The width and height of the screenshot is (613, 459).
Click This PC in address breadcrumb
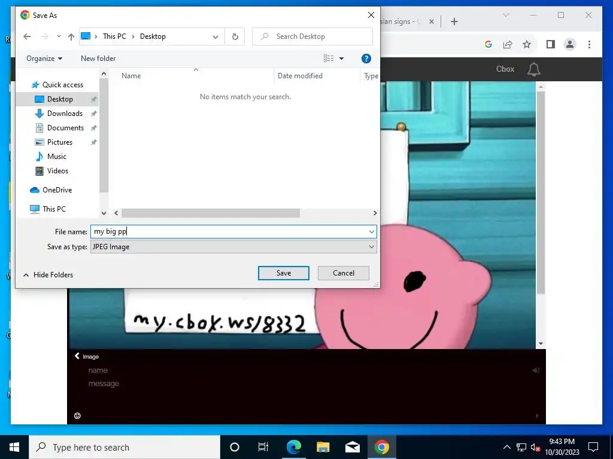point(114,36)
